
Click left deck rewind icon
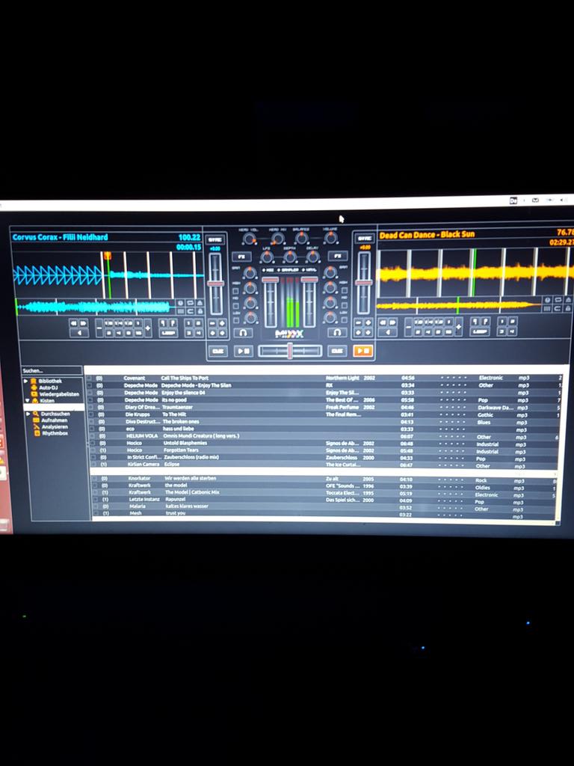(x=74, y=323)
